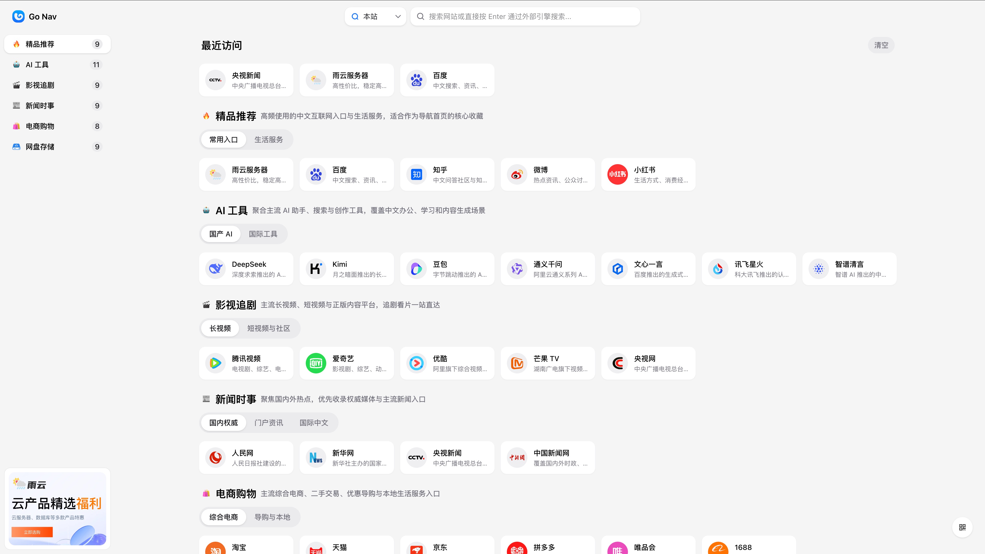Click the 通义千问 icon
985x554 pixels.
coord(517,269)
